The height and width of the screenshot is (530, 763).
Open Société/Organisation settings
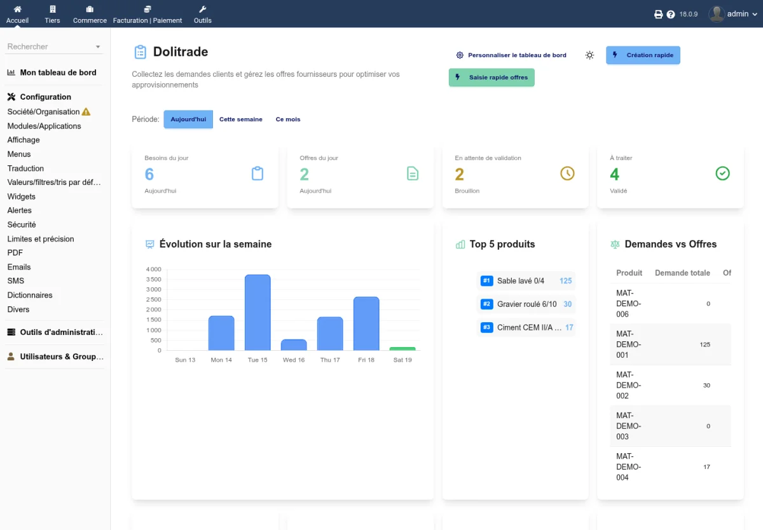43,112
